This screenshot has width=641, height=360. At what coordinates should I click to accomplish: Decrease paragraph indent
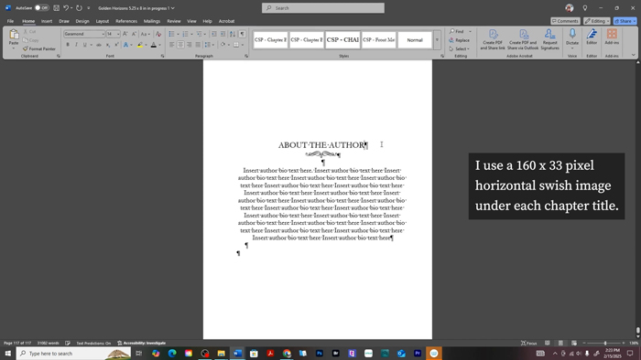(213, 34)
